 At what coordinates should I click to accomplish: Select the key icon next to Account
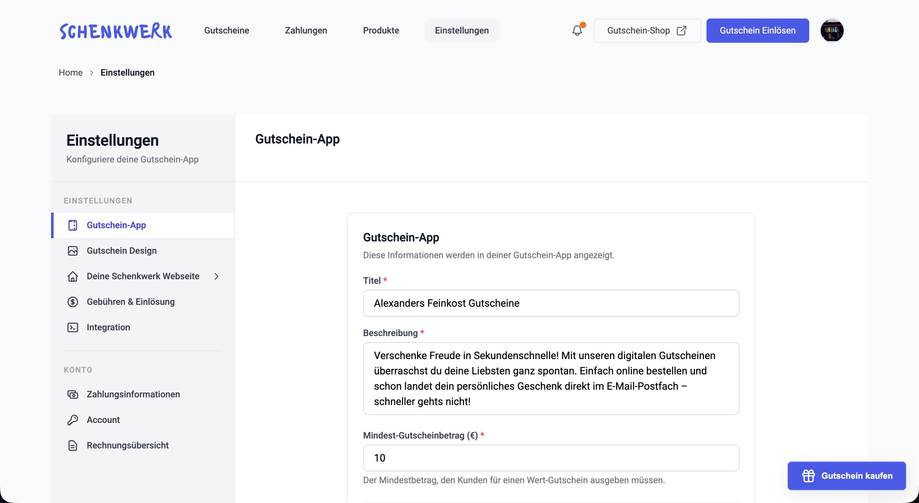tap(73, 420)
